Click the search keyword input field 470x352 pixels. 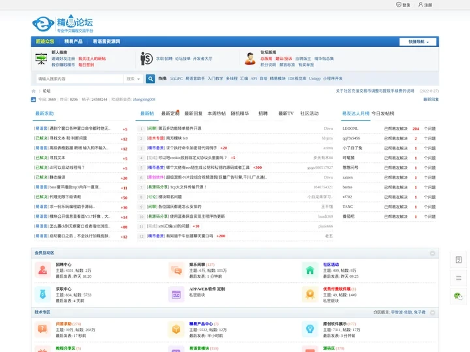80,79
